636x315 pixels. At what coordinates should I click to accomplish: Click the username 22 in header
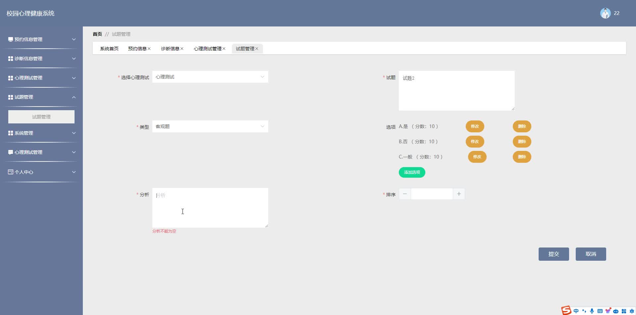pyautogui.click(x=616, y=13)
